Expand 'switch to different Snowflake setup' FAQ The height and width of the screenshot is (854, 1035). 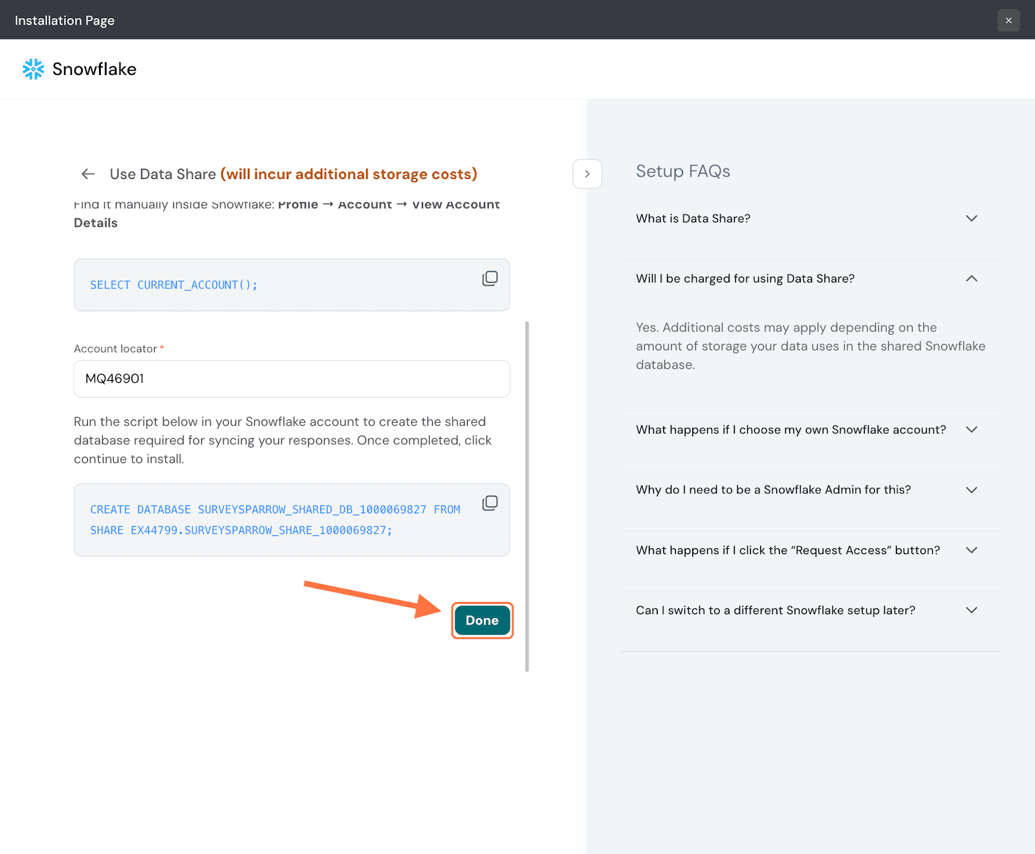pyautogui.click(x=971, y=610)
